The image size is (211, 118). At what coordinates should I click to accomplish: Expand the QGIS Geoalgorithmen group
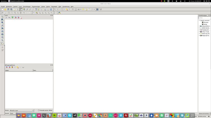click(x=199, y=34)
